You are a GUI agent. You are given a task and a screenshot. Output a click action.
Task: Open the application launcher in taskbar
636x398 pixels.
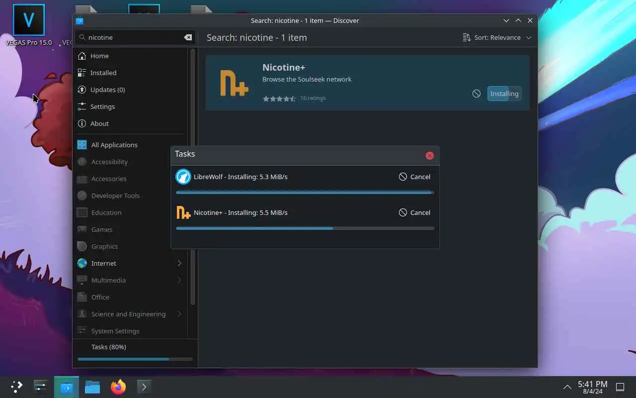pyautogui.click(x=16, y=387)
